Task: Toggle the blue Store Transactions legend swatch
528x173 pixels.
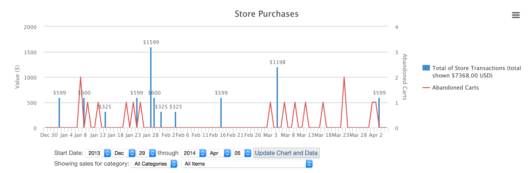Action: [426, 68]
